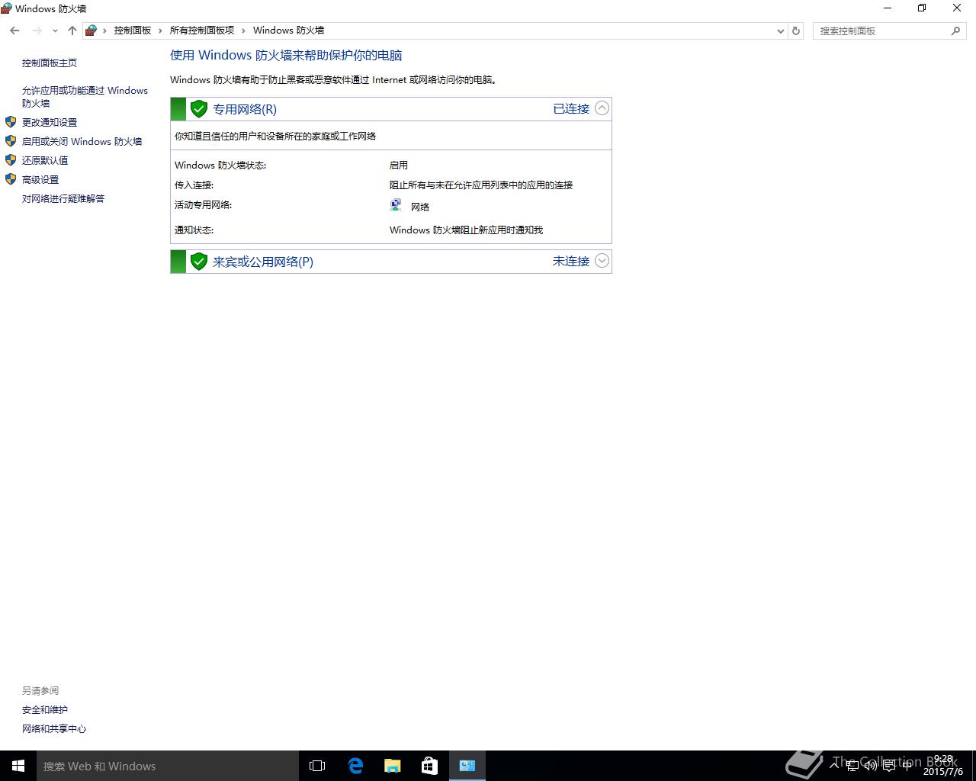Click the 搜索 Web 和 Windows taskbar box

pyautogui.click(x=168, y=766)
